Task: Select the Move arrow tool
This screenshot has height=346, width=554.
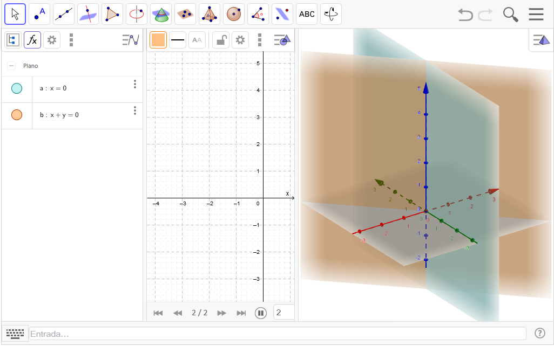Action: (15, 14)
